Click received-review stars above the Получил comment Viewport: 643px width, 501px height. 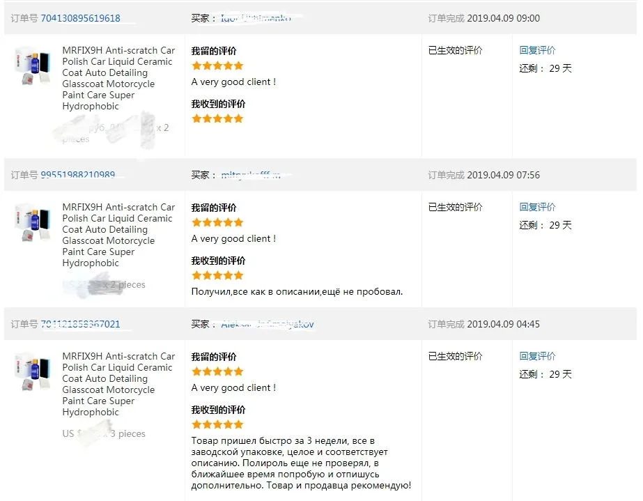217,275
